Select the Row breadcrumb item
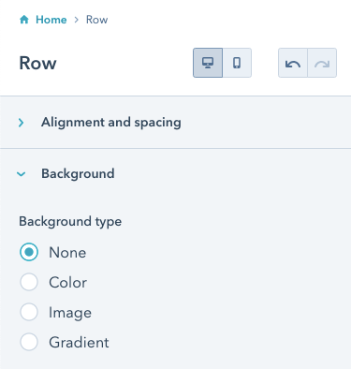The image size is (351, 369). 96,20
